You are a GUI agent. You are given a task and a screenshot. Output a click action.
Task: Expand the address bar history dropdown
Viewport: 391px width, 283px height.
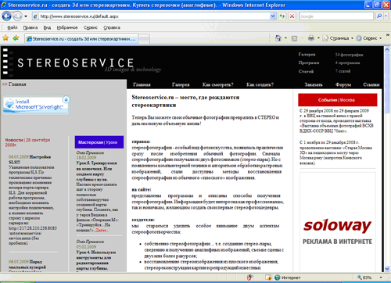click(x=273, y=16)
